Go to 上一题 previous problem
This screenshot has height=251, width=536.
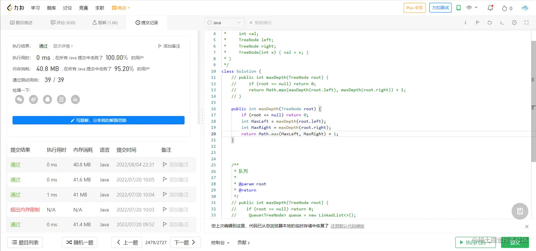(x=127, y=243)
